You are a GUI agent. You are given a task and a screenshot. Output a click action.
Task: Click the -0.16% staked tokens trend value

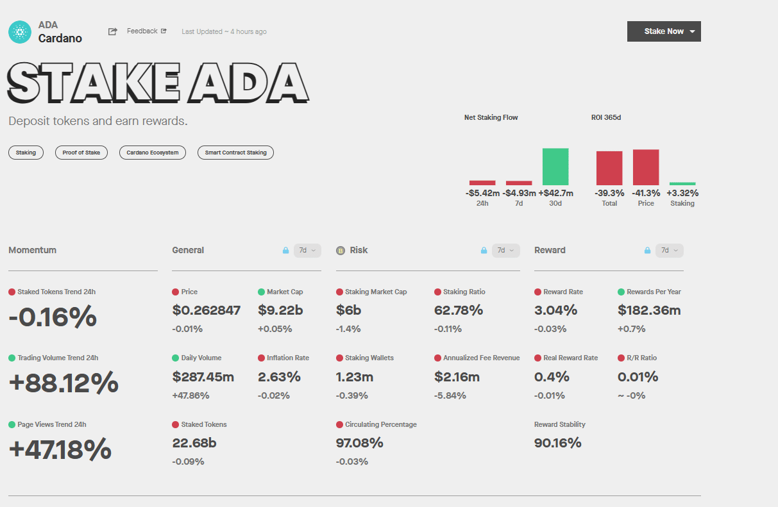[53, 317]
